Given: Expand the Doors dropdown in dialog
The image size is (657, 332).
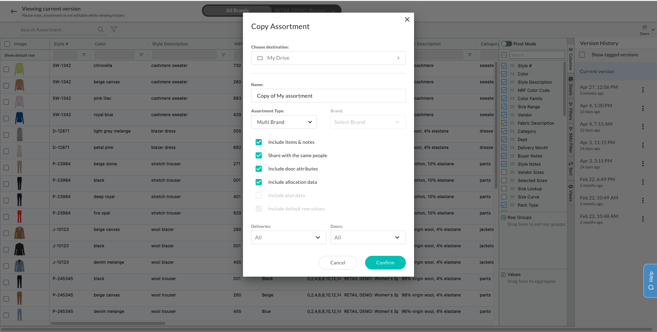Looking at the screenshot, I should [x=368, y=237].
